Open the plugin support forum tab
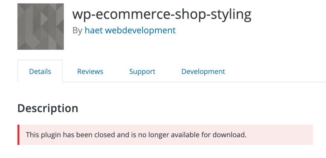Screen dimensions: 326x158 pos(142,72)
